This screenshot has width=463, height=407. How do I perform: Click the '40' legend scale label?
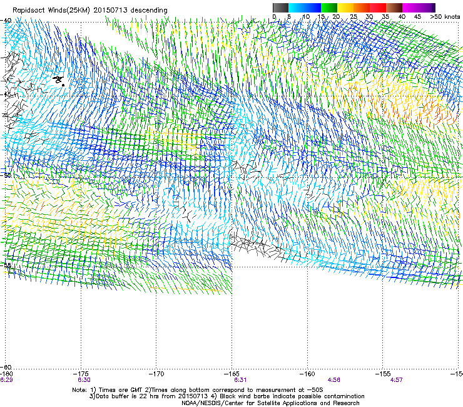tap(402, 16)
